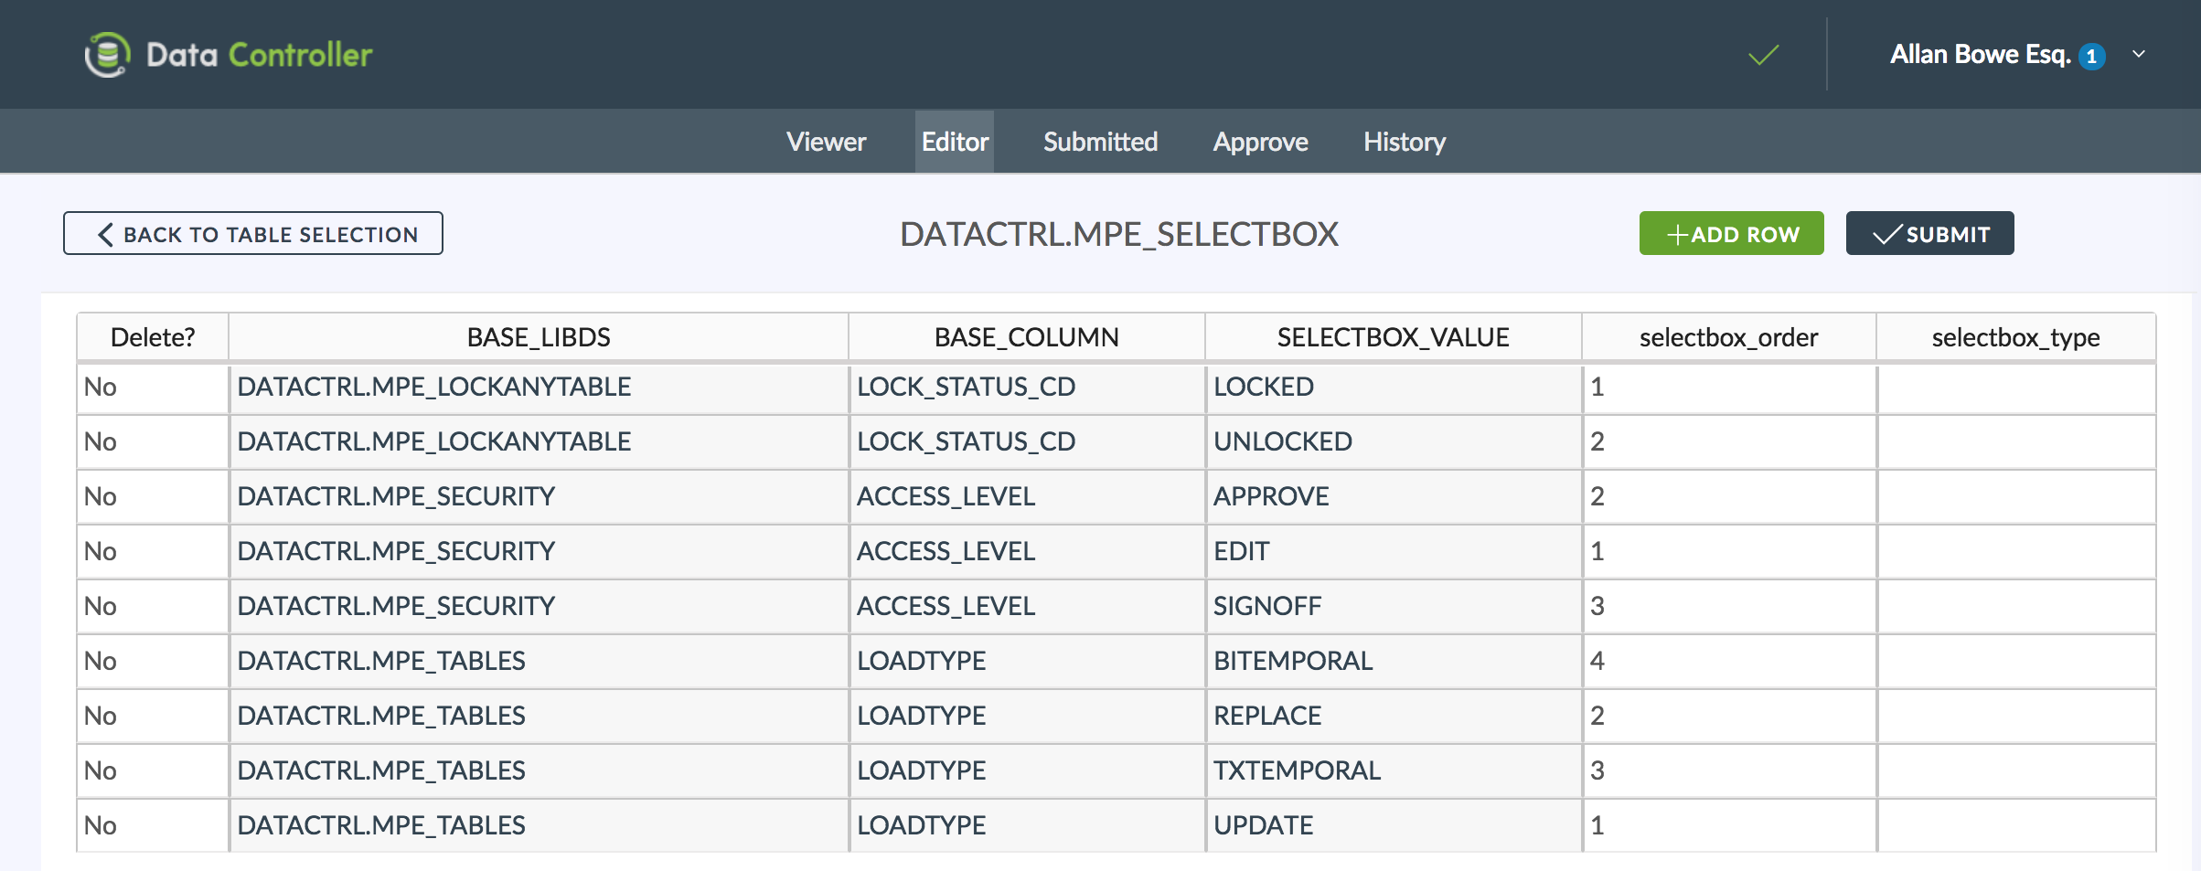Image resolution: width=2201 pixels, height=871 pixels.
Task: Open the Submitted tab
Action: pos(1100,142)
